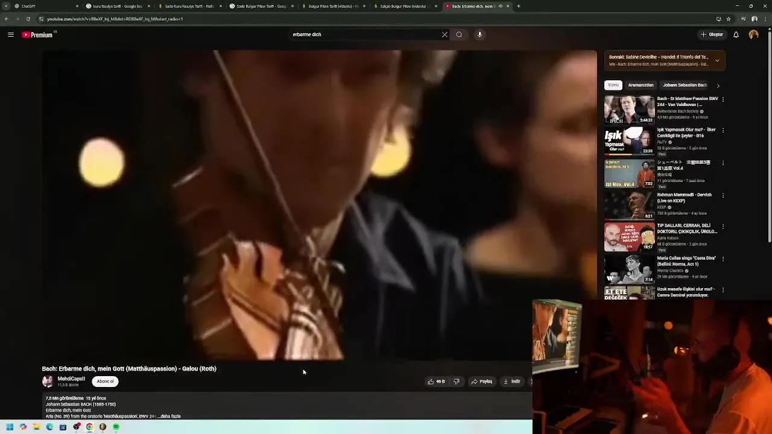Select the Tümü filter chip
The height and width of the screenshot is (434, 772).
pyautogui.click(x=613, y=85)
